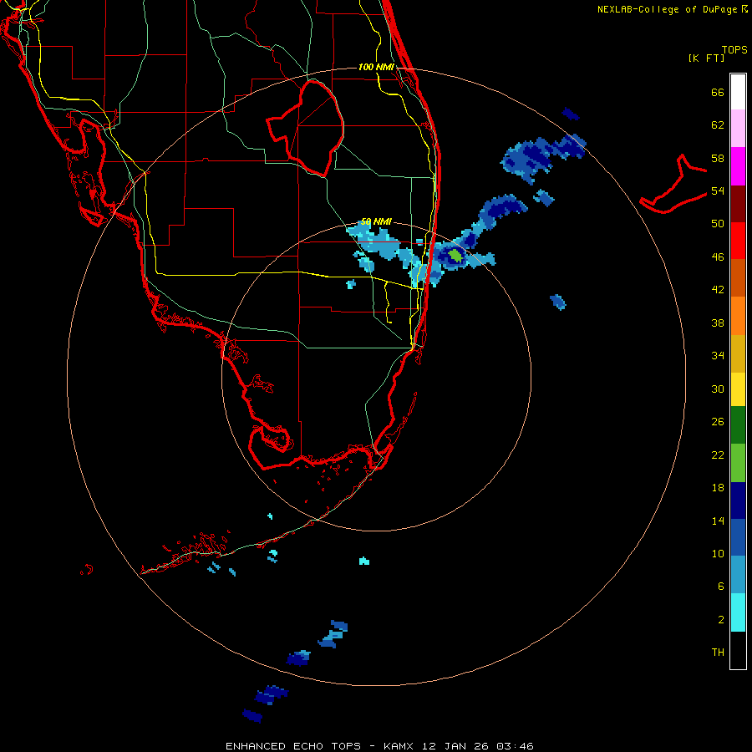Click the 66 value on the legend
The height and width of the screenshot is (752, 752).
pyautogui.click(x=718, y=92)
